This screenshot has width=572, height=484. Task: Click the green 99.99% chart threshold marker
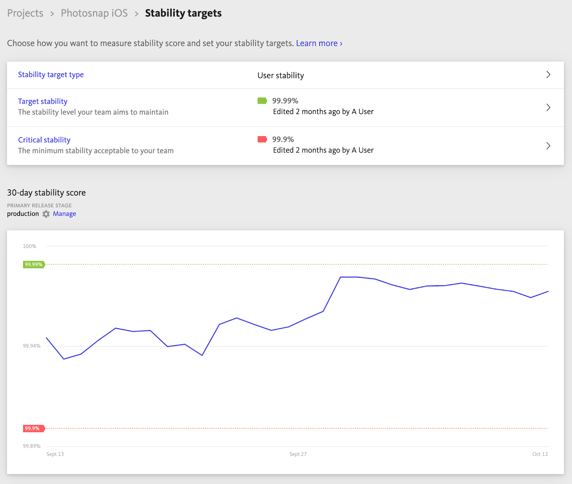pyautogui.click(x=34, y=265)
